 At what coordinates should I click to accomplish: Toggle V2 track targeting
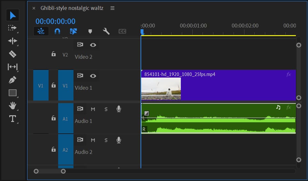pyautogui.click(x=65, y=55)
